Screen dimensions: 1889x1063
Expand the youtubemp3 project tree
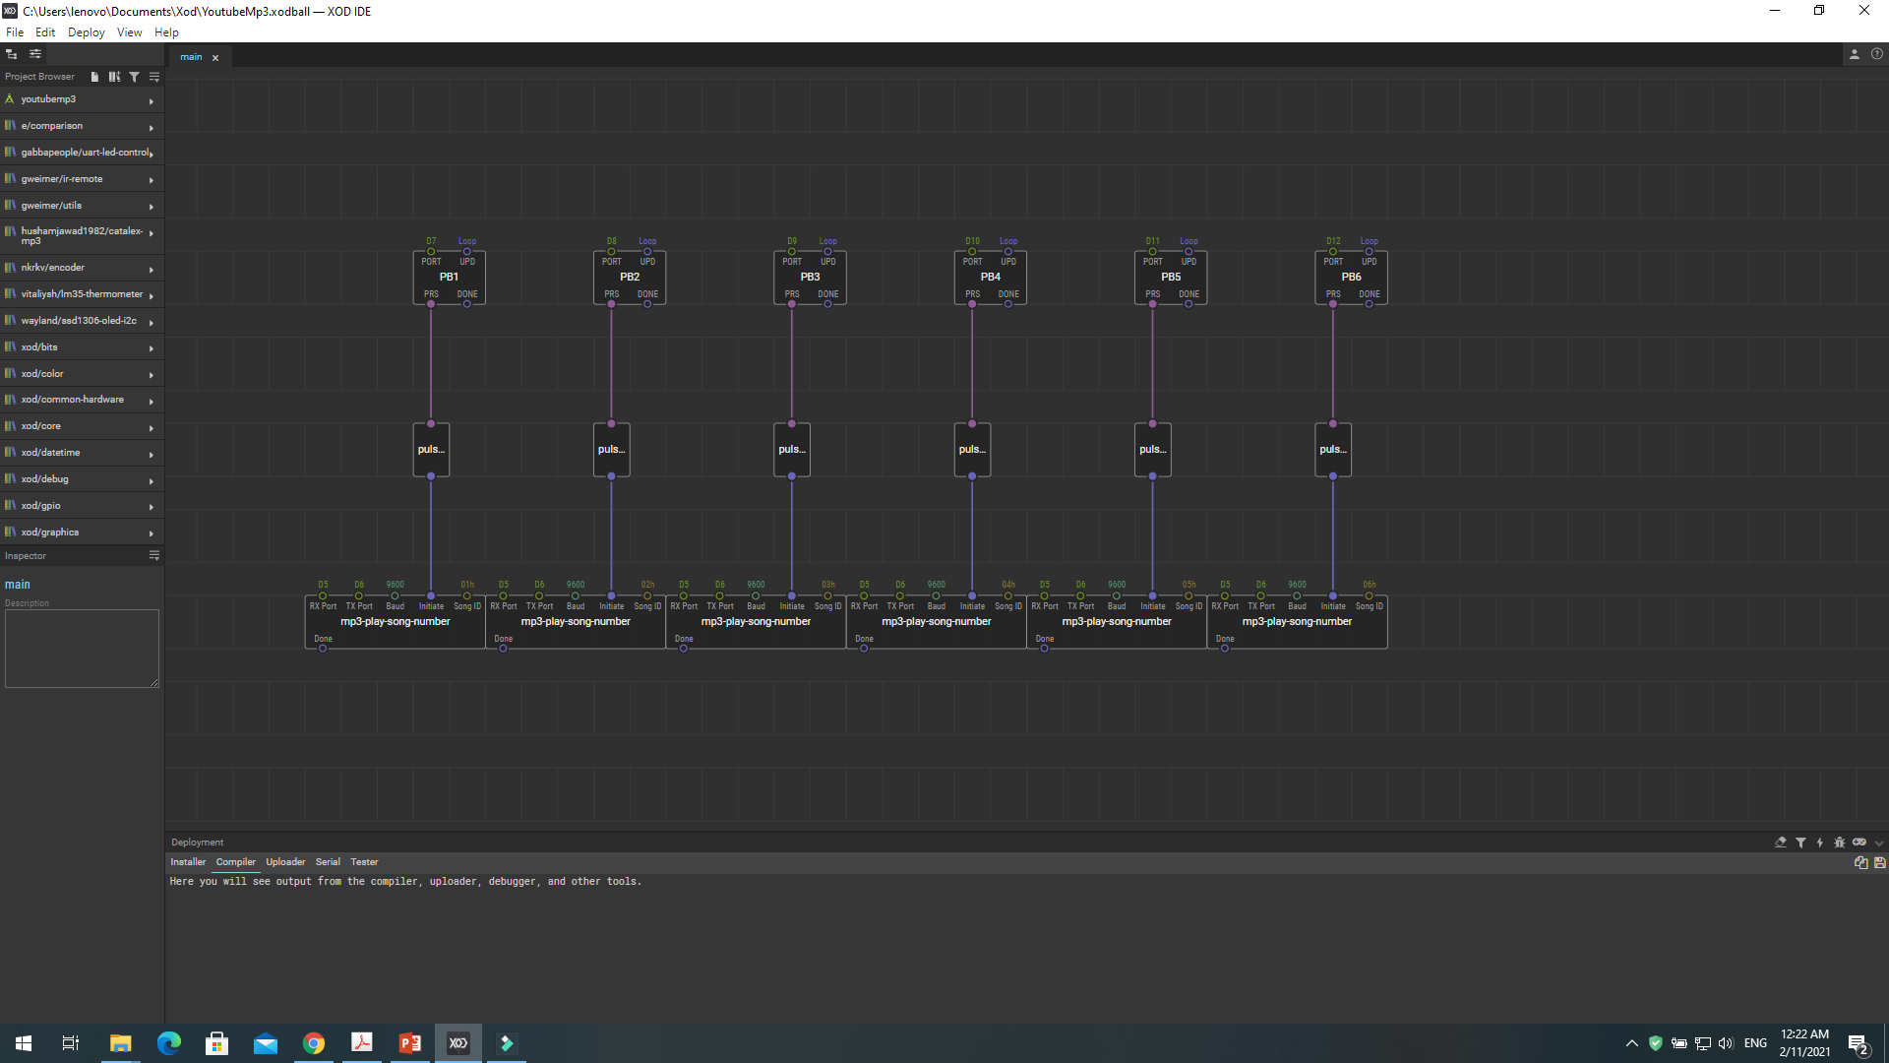point(151,100)
